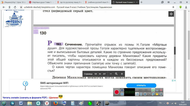Click the ОТКРЫТЬ button in the ad
This screenshot has width=190, height=106.
(x=141, y=85)
